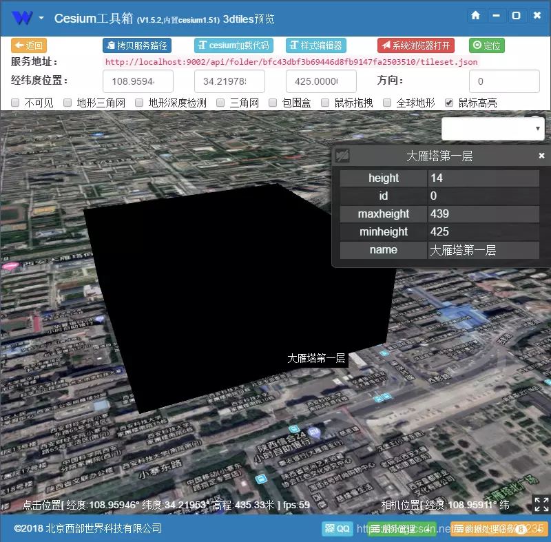Focus the latitude field 34.21978

pos(229,81)
